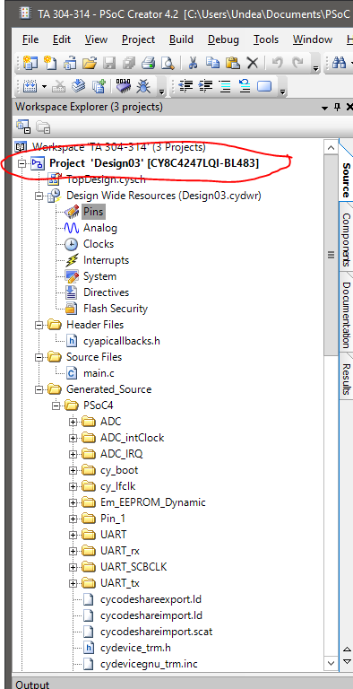Viewport: 353px width, 689px height.
Task: Click the Open folder toolbar icon
Action: [89, 63]
